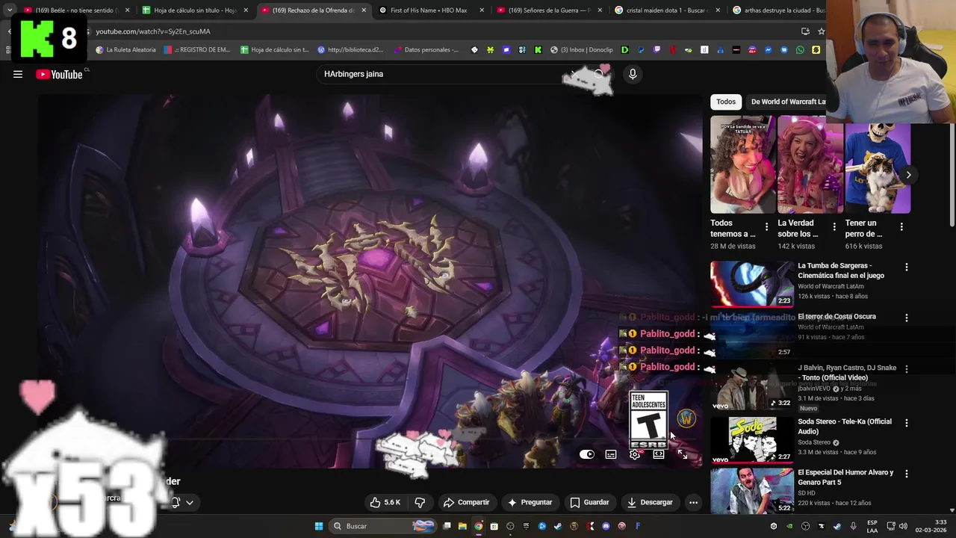Enter fullscreen on the video player
956x538 pixels.
tap(683, 454)
